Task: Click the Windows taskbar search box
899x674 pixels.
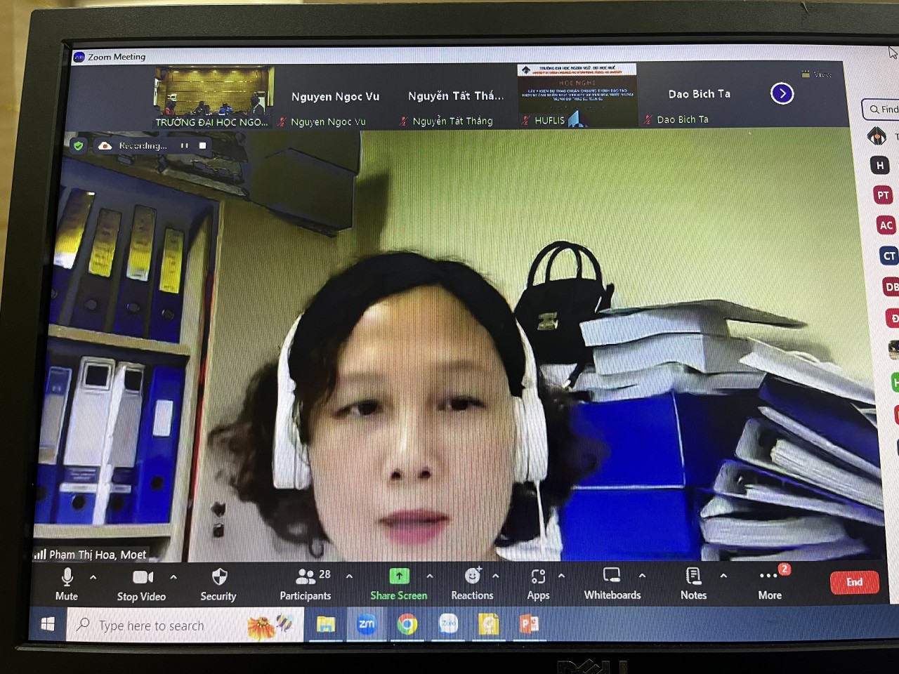Action: pyautogui.click(x=169, y=626)
